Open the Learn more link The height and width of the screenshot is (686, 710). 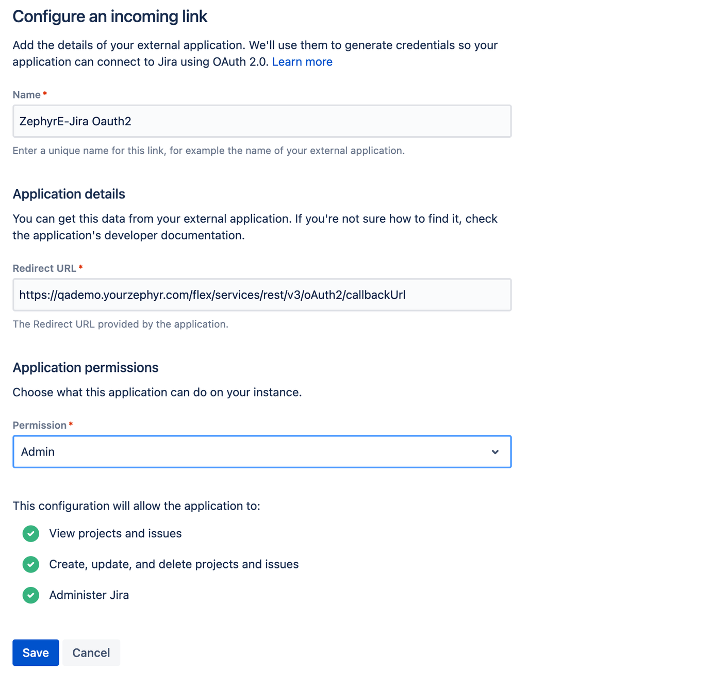click(302, 62)
